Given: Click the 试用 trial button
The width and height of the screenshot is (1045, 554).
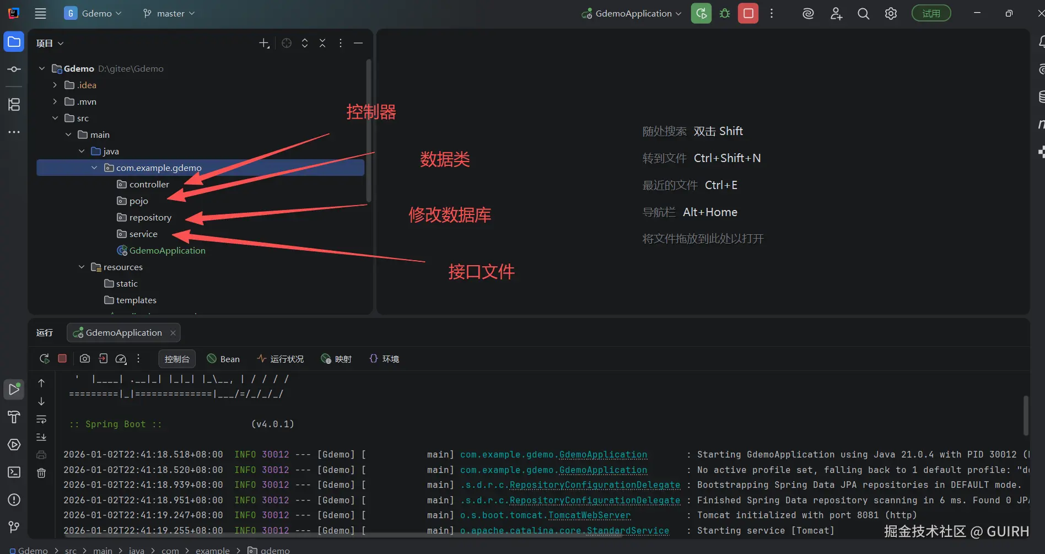Looking at the screenshot, I should [x=931, y=13].
